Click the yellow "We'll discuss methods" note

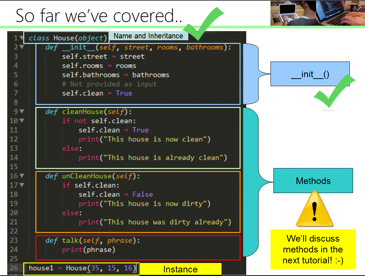tap(314, 249)
